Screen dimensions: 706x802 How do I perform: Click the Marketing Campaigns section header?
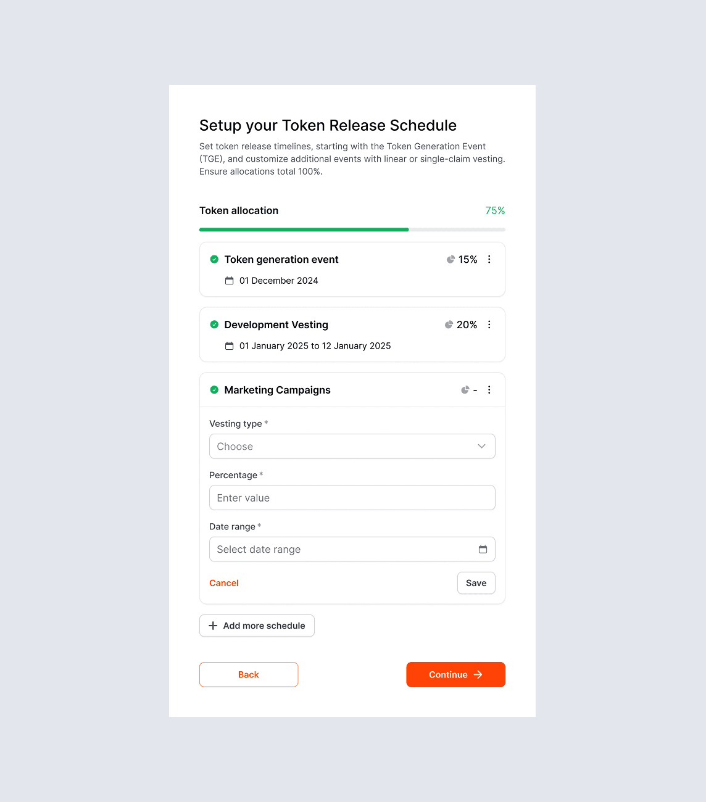tap(278, 390)
